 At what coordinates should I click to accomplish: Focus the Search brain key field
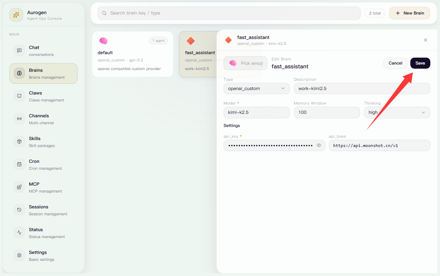coord(229,13)
